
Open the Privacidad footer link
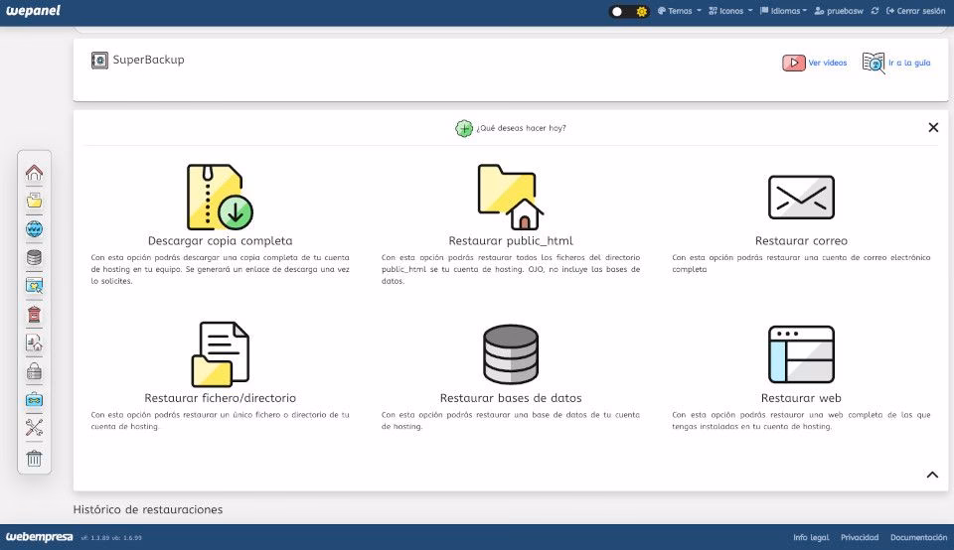click(x=860, y=537)
